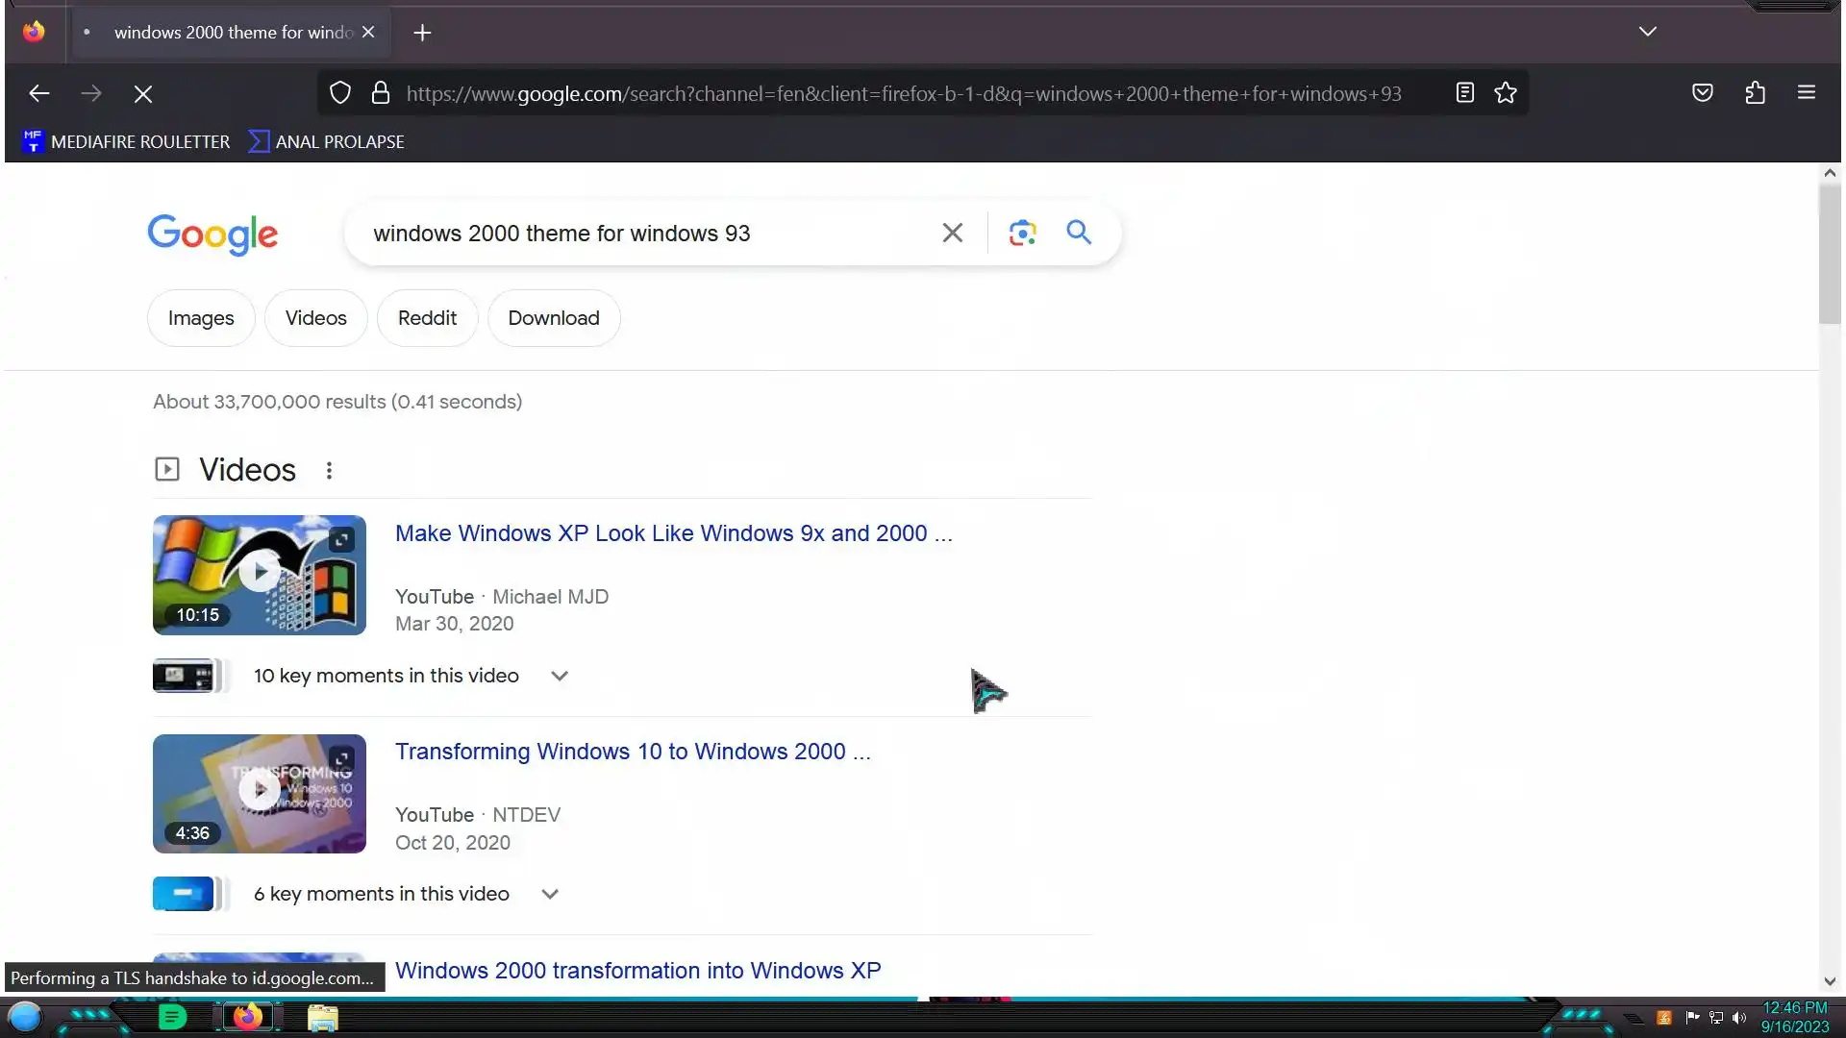Screen dimensions: 1846x1038
Task: Open Make Windows XP Look Like Windows 9x link
Action: tap(673, 533)
